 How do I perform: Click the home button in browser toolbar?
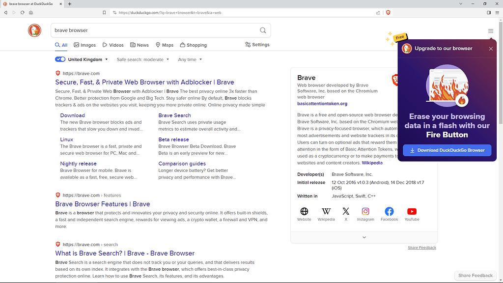pyautogui.click(x=31, y=12)
